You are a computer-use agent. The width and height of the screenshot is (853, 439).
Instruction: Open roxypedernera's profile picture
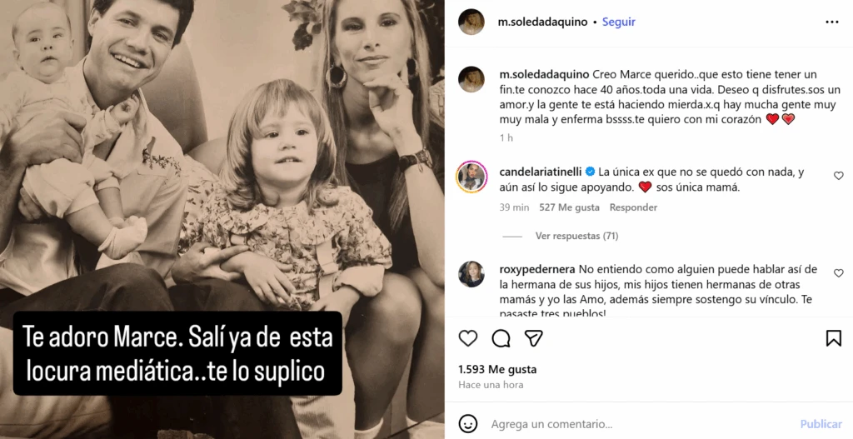(471, 274)
